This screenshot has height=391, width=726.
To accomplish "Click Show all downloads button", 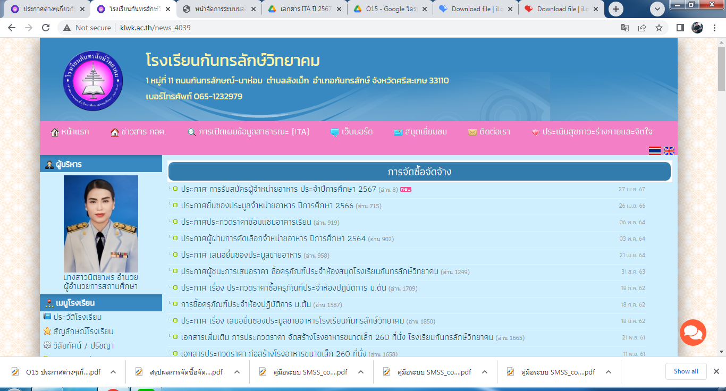I will tap(686, 371).
